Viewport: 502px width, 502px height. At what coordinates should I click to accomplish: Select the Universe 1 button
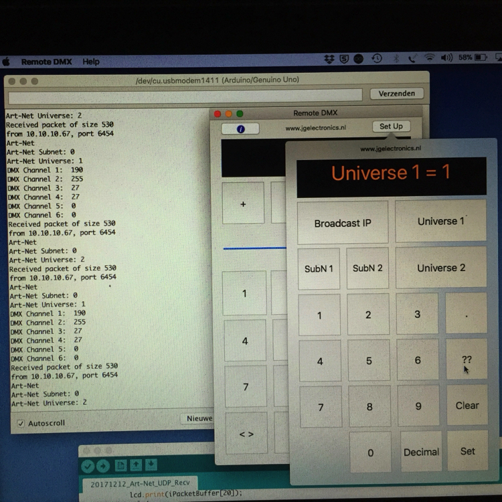[x=441, y=221]
